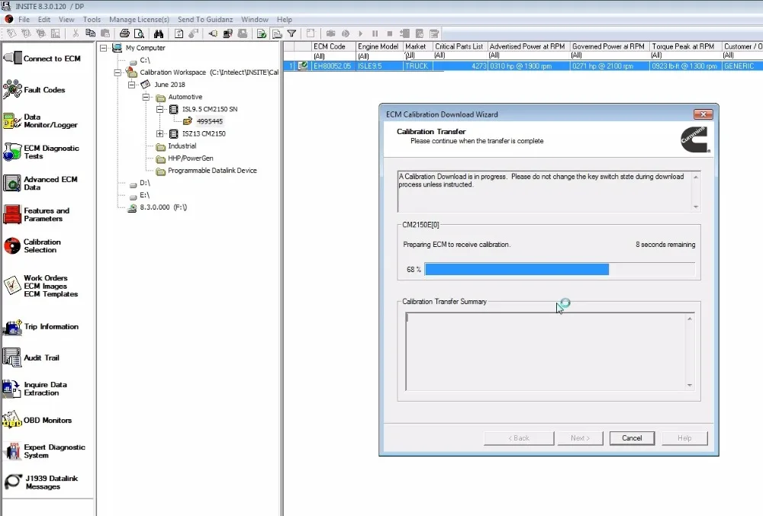
Task: Click the Paste toolbar icon
Action: pos(105,34)
